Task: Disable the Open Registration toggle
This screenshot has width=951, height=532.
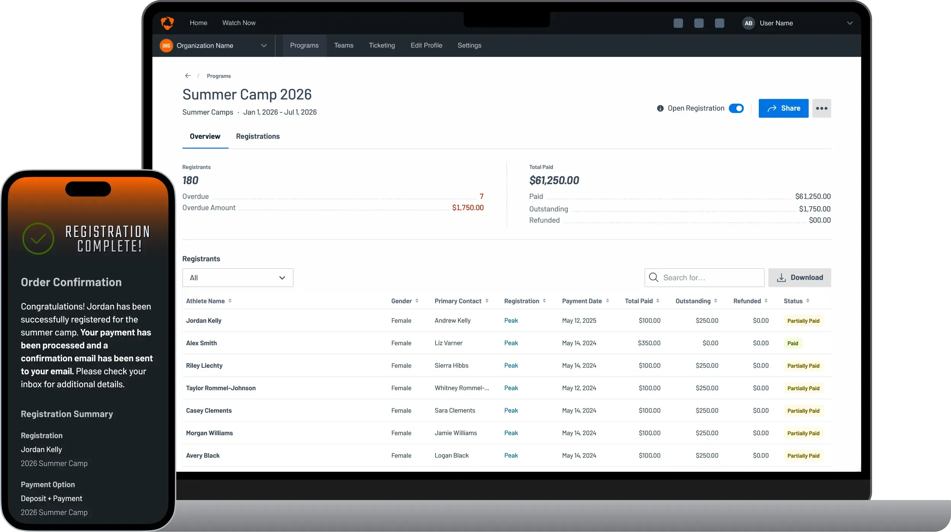Action: click(736, 109)
